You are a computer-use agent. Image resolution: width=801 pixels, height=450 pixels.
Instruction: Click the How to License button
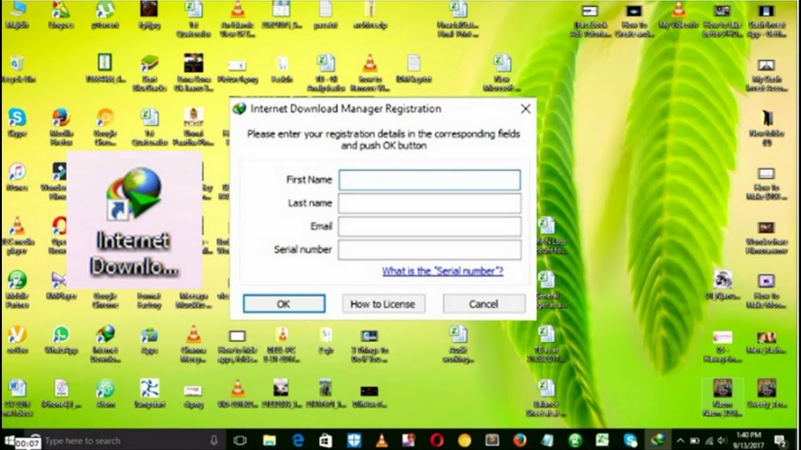383,304
